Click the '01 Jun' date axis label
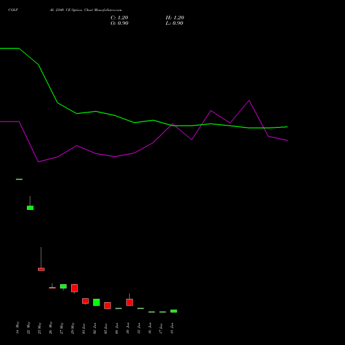Screen dimensions: 345x345 point(83,328)
